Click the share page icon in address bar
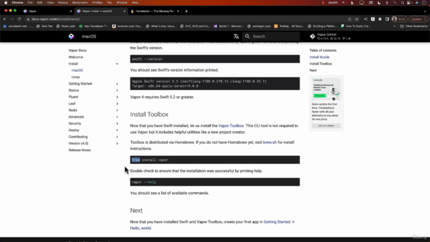Image resolution: width=430 pixels, height=242 pixels. click(x=349, y=19)
